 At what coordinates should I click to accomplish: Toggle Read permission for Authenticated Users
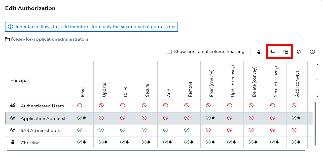click(80, 106)
